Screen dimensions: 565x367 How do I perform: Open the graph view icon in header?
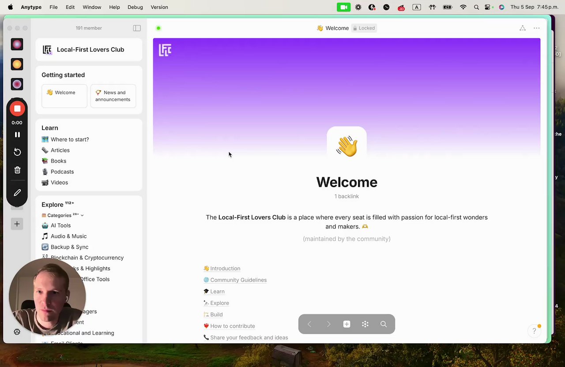pyautogui.click(x=523, y=28)
